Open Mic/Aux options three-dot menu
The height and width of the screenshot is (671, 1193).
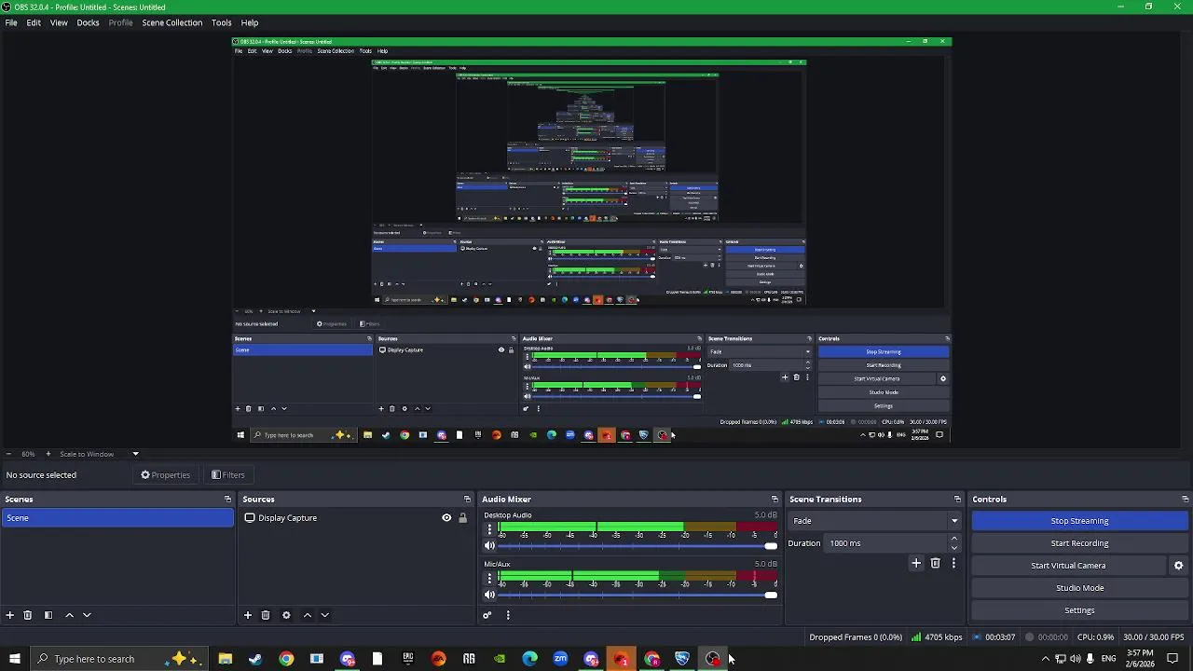489,579
